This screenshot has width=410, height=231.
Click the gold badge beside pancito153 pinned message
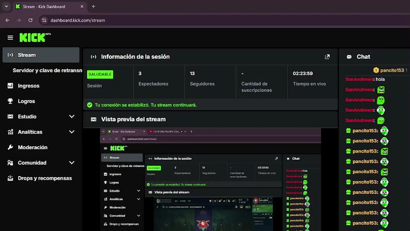[376, 70]
